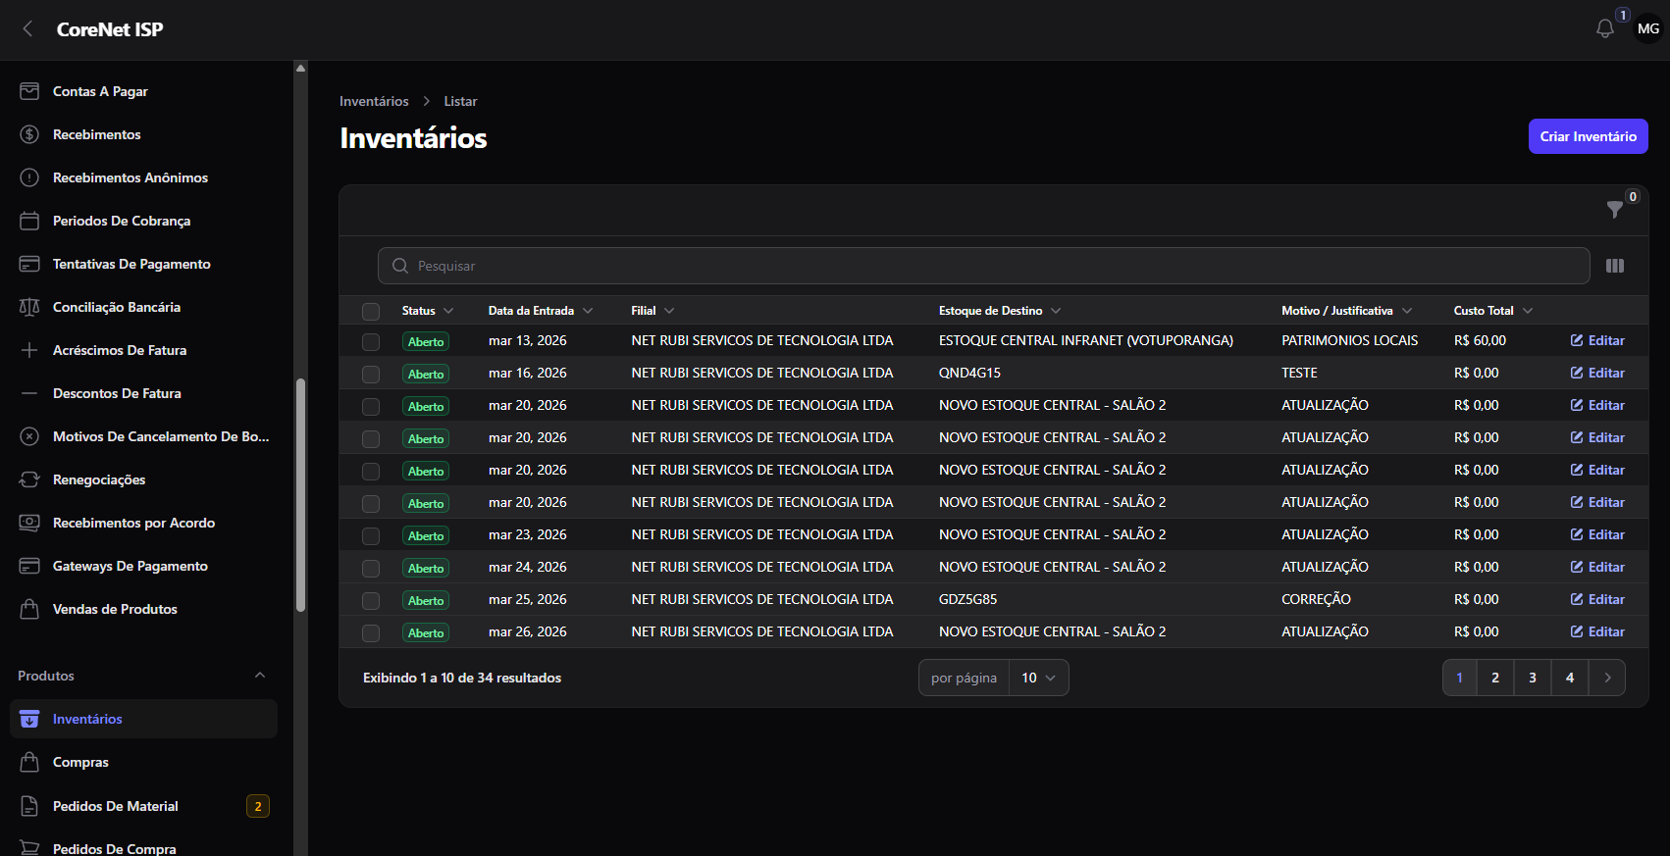This screenshot has width=1670, height=856.
Task: Sort by the Data da Entrada column
Action: pos(541,311)
